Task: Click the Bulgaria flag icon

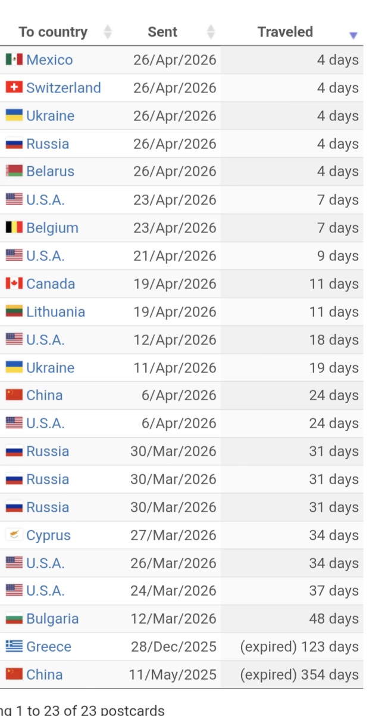Action: pos(14,618)
